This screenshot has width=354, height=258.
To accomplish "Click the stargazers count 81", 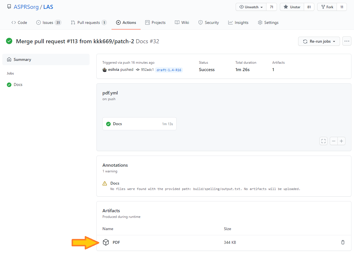I will coord(309,7).
